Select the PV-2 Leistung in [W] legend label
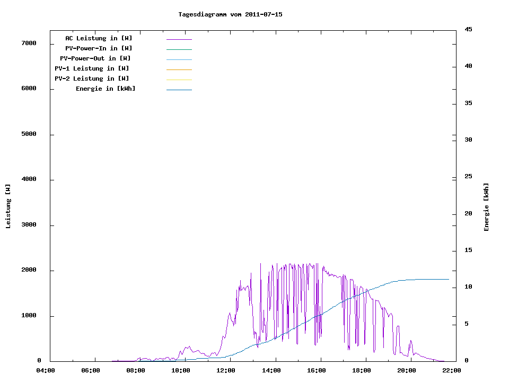This screenshot has width=509, height=382. (x=92, y=79)
